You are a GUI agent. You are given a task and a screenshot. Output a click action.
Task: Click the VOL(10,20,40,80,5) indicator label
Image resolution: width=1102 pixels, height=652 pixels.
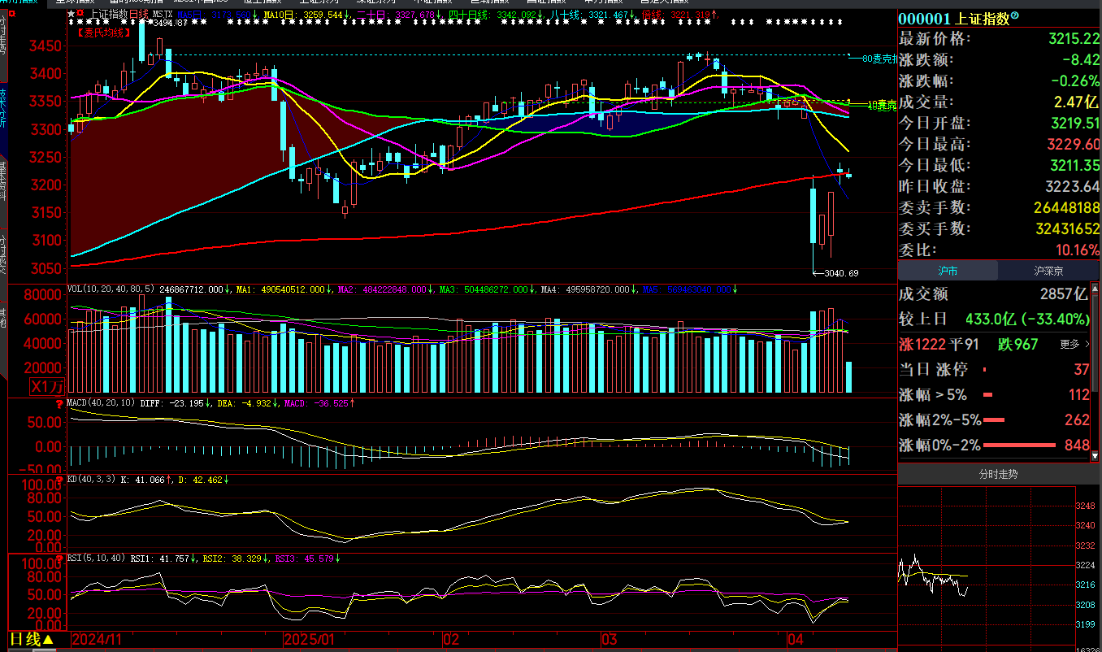[x=111, y=289]
